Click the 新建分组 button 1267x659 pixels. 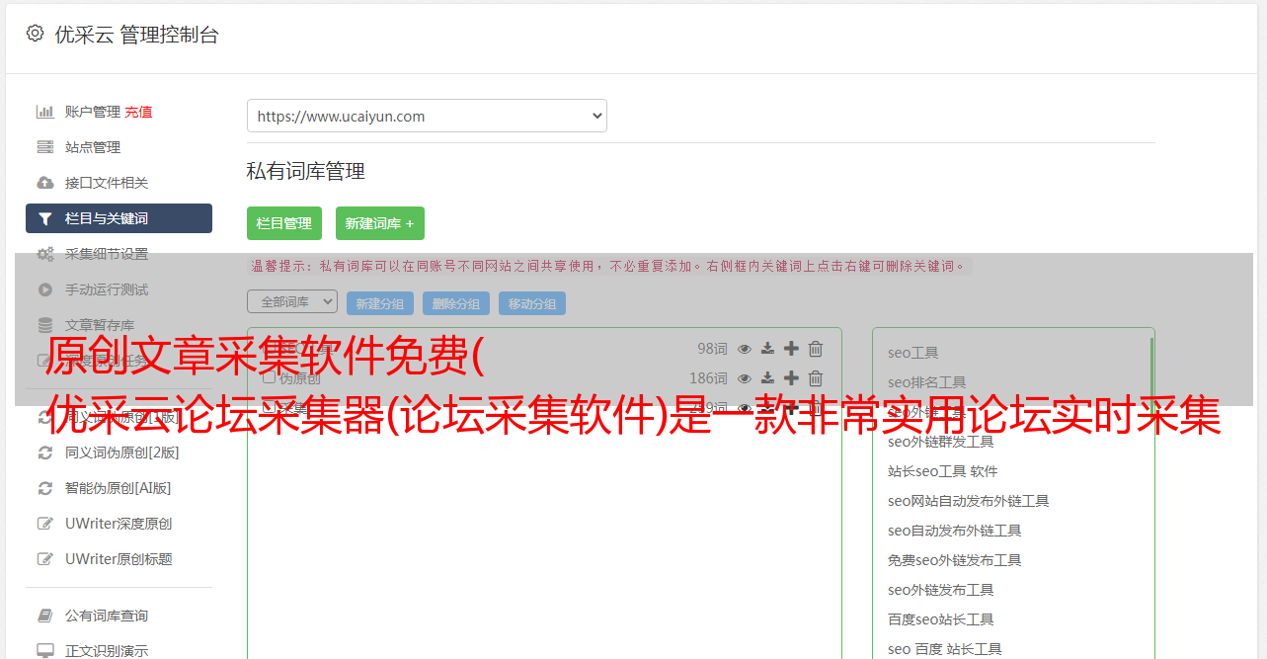(380, 303)
